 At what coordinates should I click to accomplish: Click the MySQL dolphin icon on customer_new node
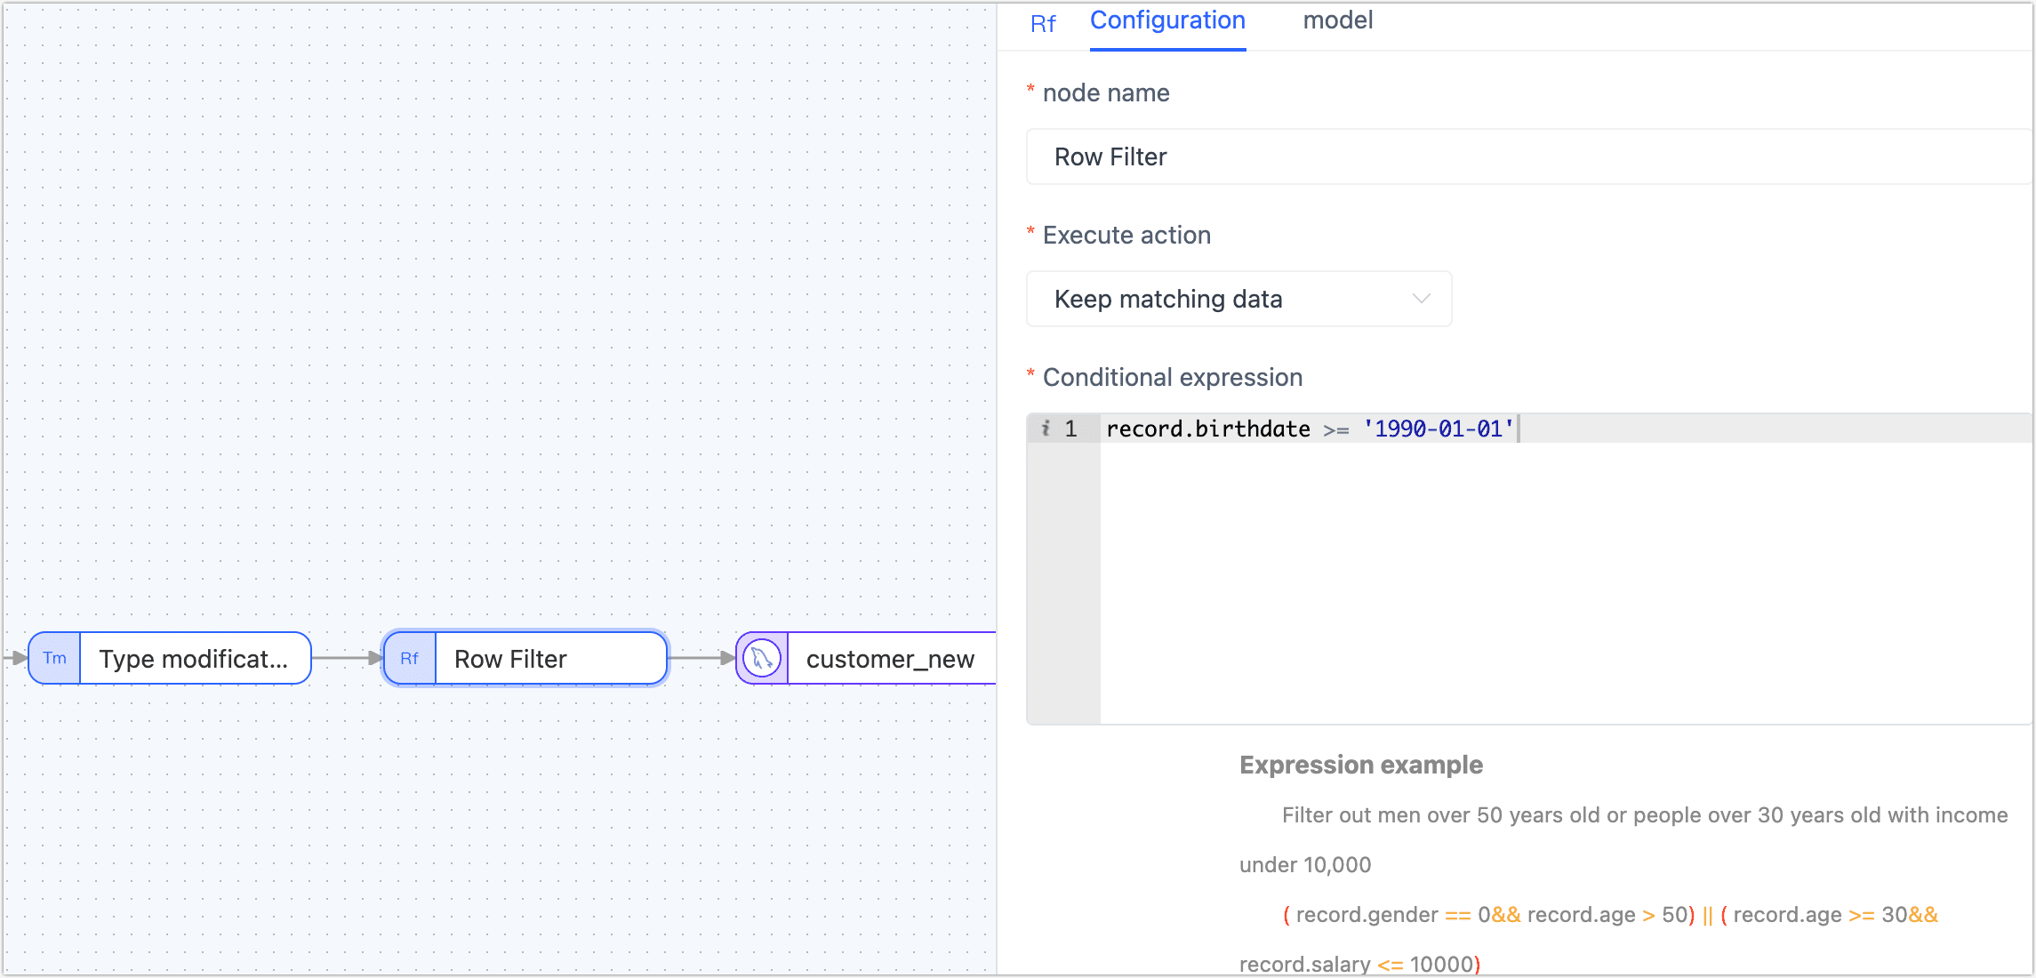click(x=762, y=658)
